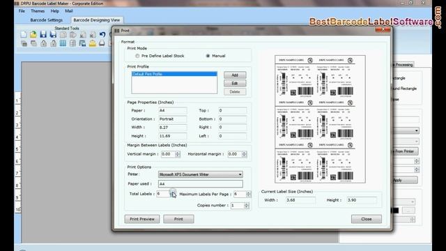Open the Mail menu
The width and height of the screenshot is (446, 251).
pos(69,11)
